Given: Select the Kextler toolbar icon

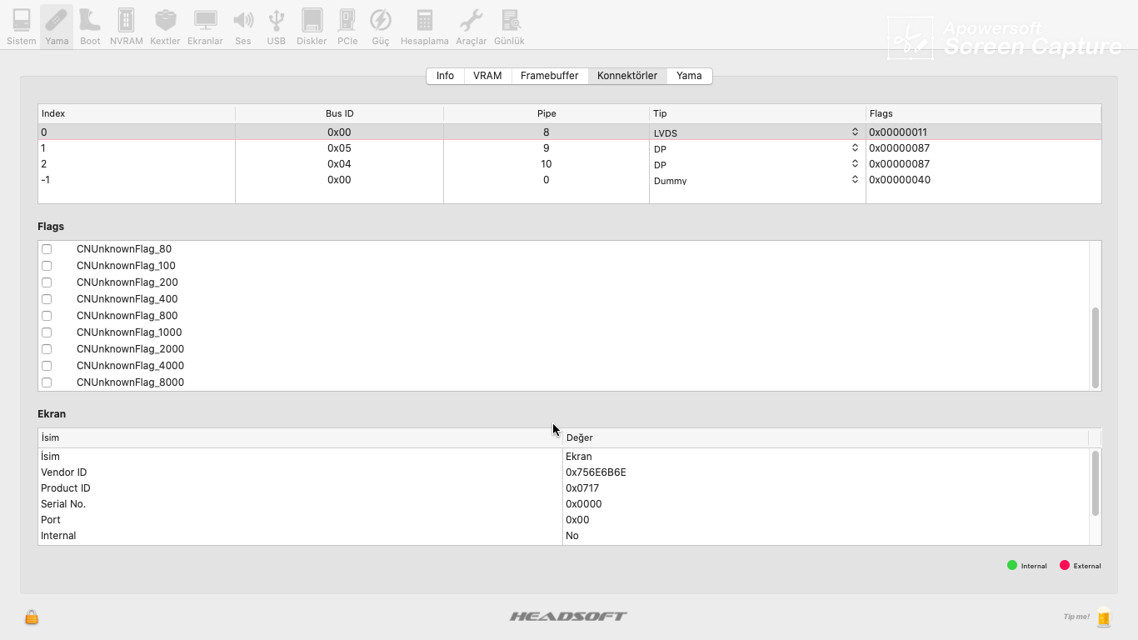Looking at the screenshot, I should coord(165,25).
